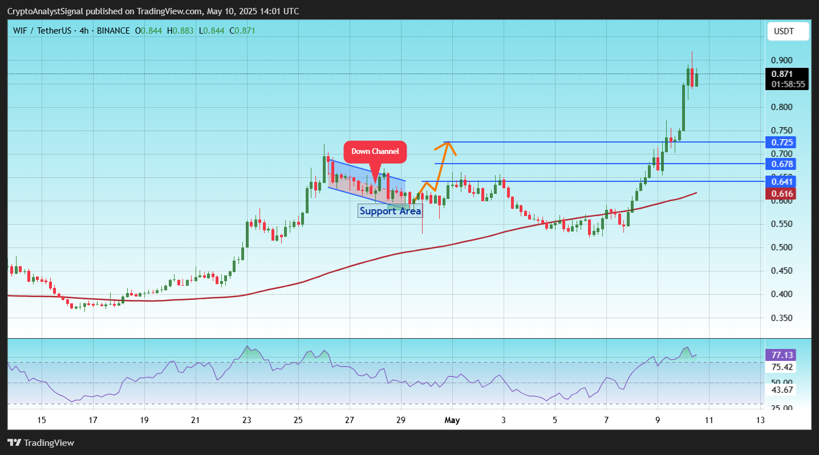This screenshot has width=819, height=455.
Task: Click the closing price C0.871 value
Action: 242,30
